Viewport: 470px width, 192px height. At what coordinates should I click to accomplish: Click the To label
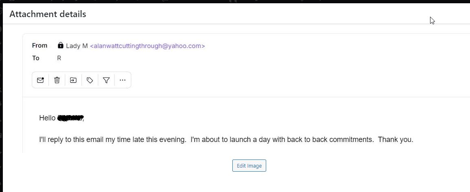click(x=36, y=58)
